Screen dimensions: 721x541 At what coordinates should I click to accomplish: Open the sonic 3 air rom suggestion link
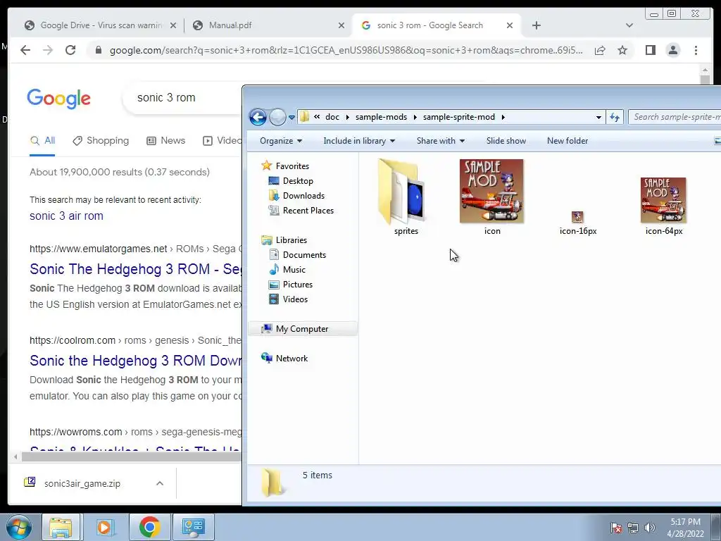66,216
